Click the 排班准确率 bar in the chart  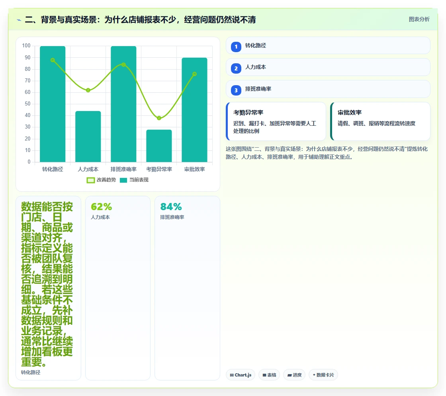pyautogui.click(x=123, y=104)
